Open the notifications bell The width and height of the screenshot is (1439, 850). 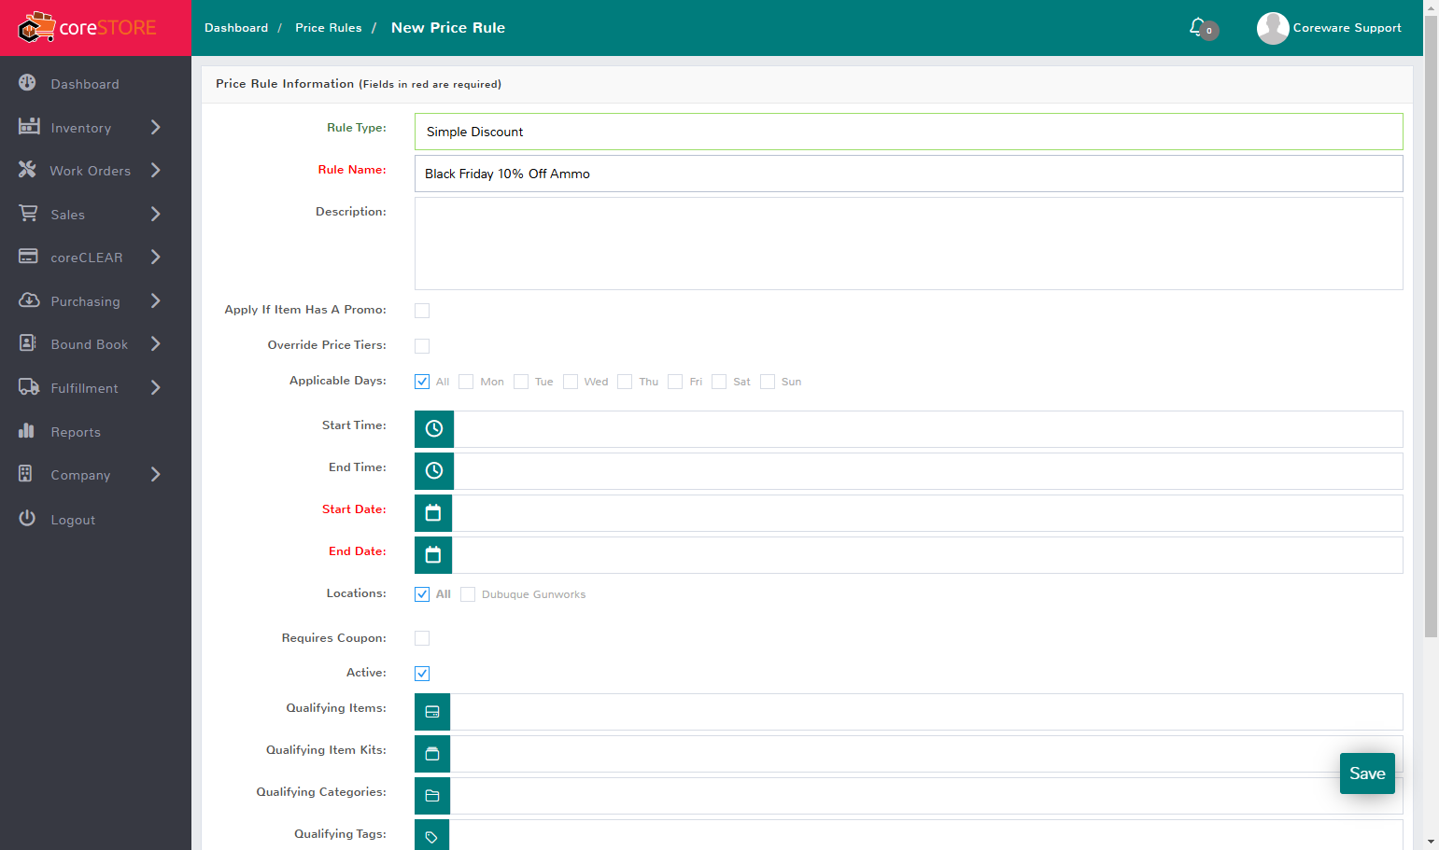(x=1198, y=27)
